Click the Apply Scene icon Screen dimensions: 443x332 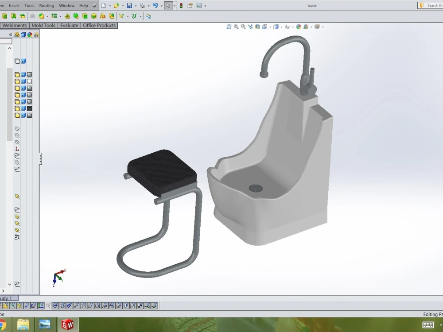(x=306, y=27)
